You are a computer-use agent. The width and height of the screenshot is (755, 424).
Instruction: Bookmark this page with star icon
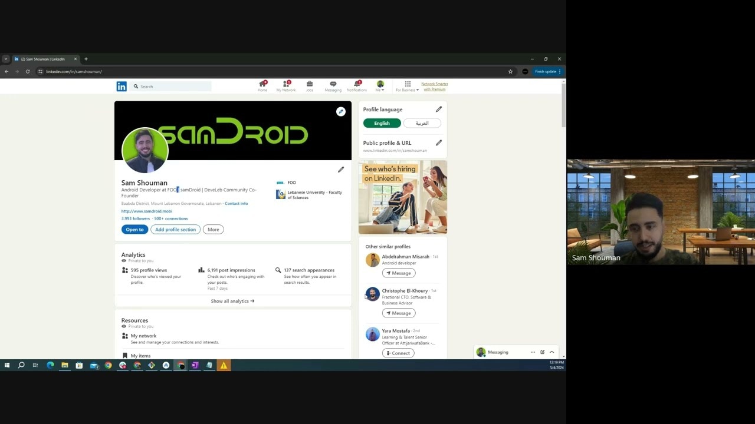(510, 72)
